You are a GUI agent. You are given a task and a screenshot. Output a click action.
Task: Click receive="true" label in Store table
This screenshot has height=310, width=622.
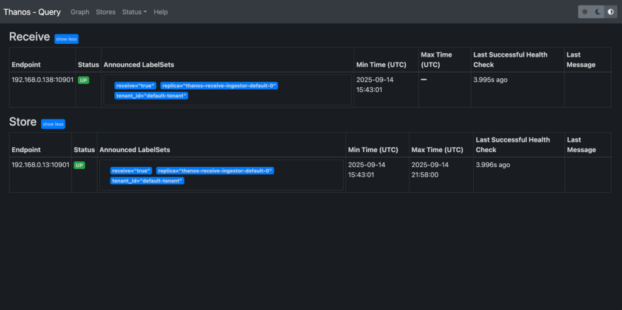click(x=131, y=171)
